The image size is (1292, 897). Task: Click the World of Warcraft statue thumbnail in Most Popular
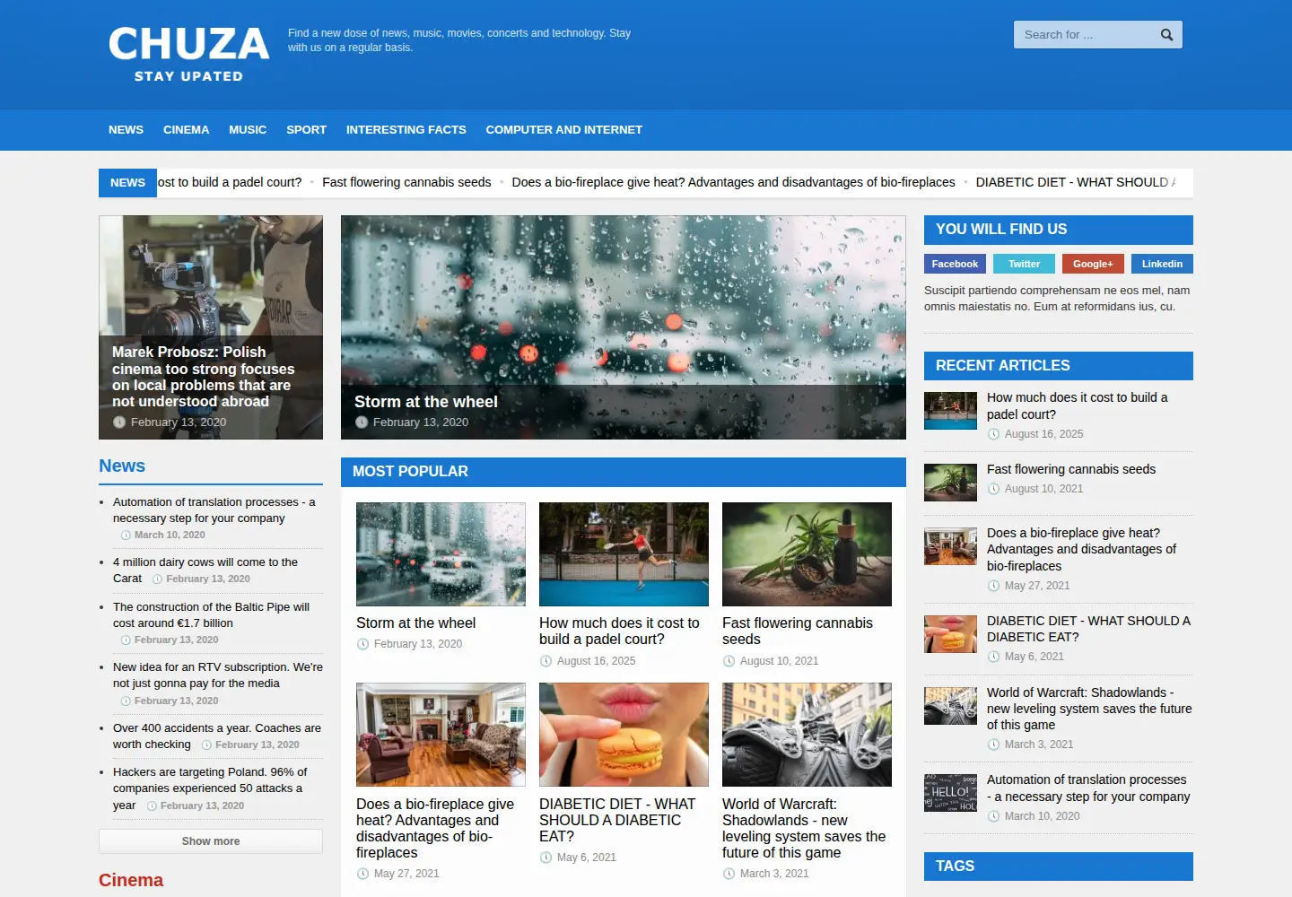pos(807,735)
